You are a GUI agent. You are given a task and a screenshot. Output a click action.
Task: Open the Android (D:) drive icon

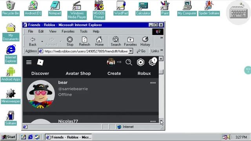[33, 8]
